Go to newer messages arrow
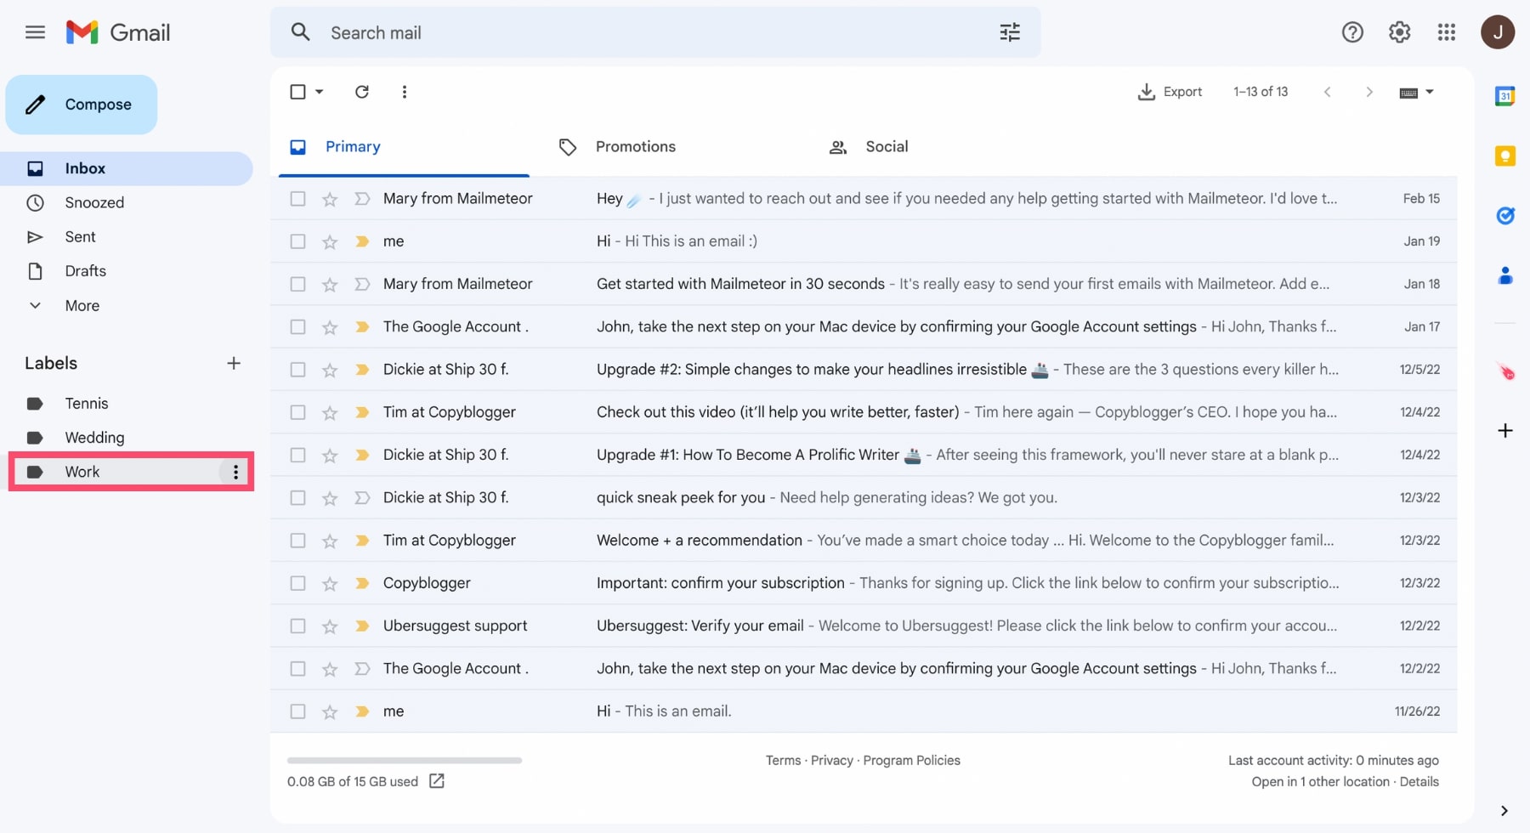Screen dimensions: 1530x833 [1327, 92]
